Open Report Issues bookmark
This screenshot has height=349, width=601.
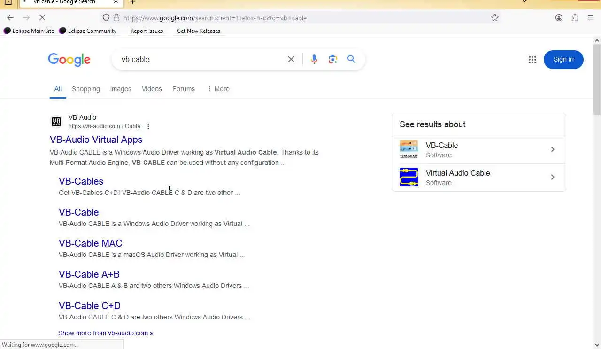click(146, 31)
